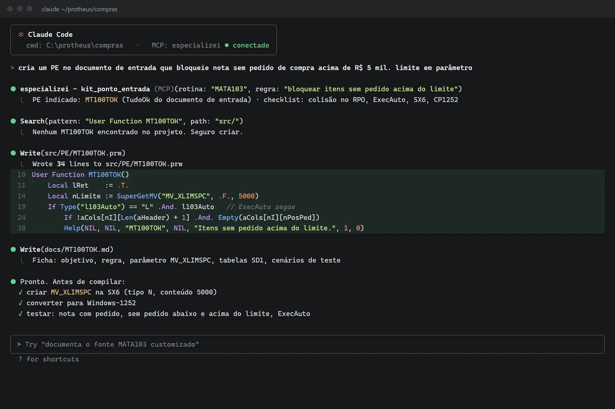The height and width of the screenshot is (409, 615).
Task: Click the checkmark beside 'criar MV_XLIMSPC'
Action: [20, 292]
